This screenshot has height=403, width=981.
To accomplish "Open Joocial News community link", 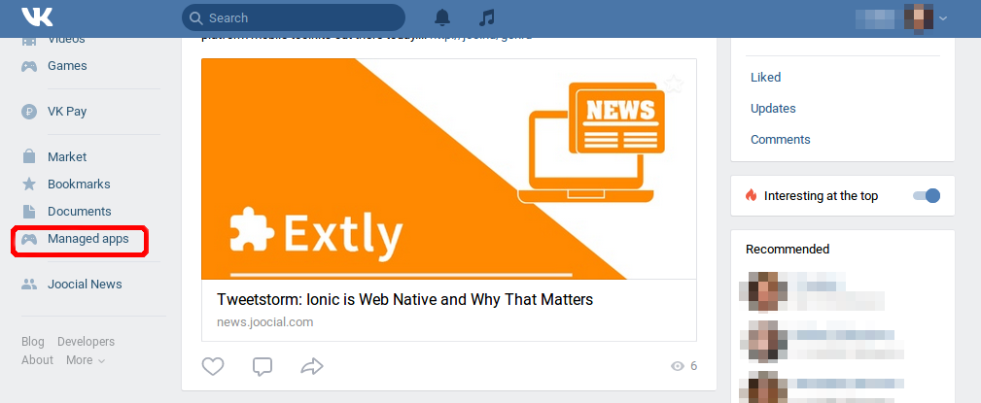I will 86,285.
